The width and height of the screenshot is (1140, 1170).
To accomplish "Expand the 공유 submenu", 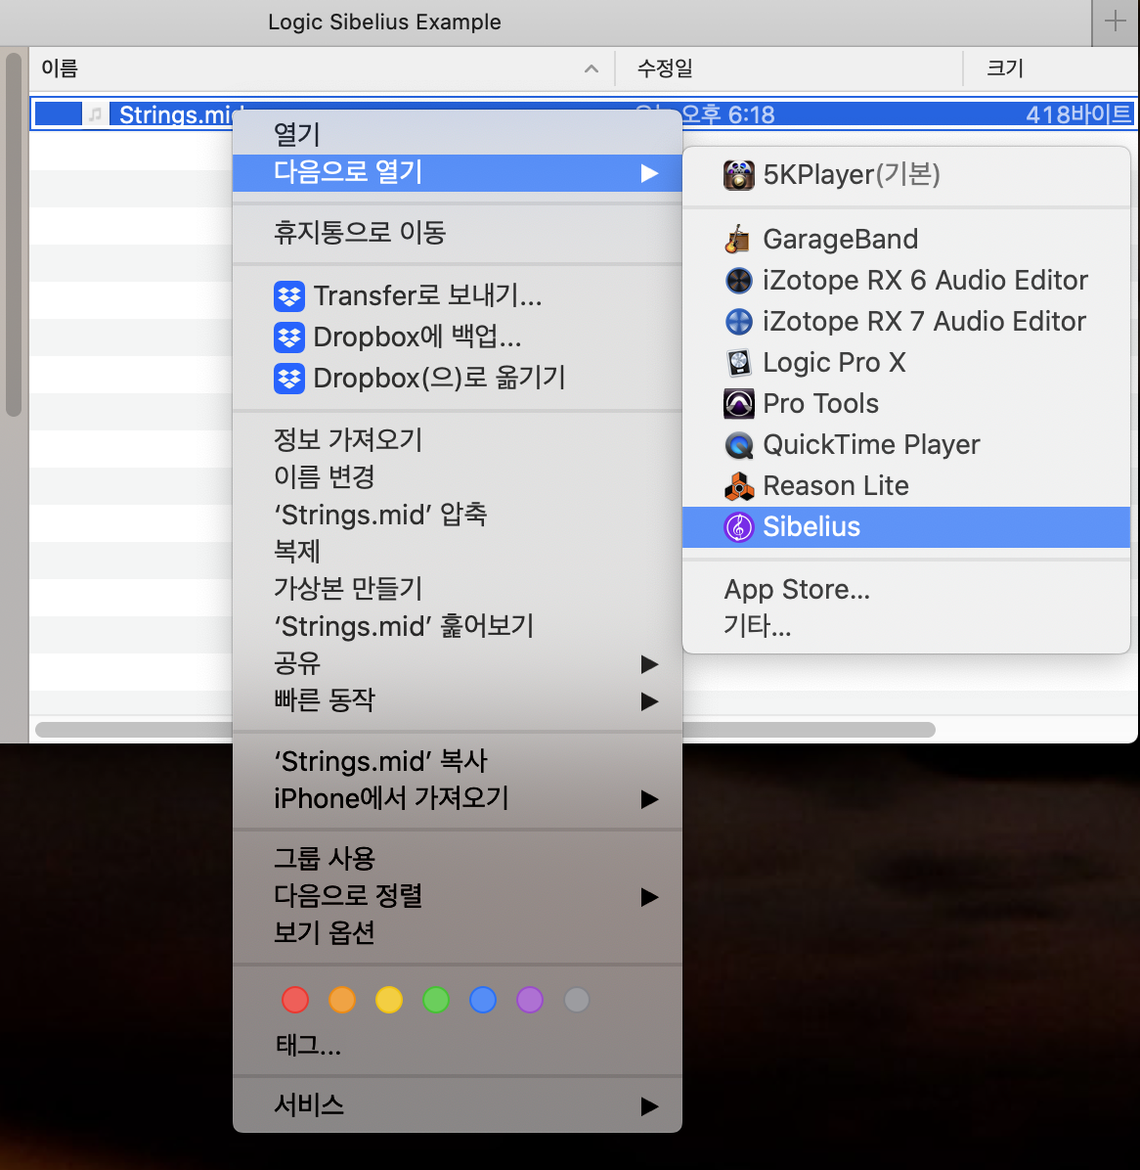I will point(457,663).
